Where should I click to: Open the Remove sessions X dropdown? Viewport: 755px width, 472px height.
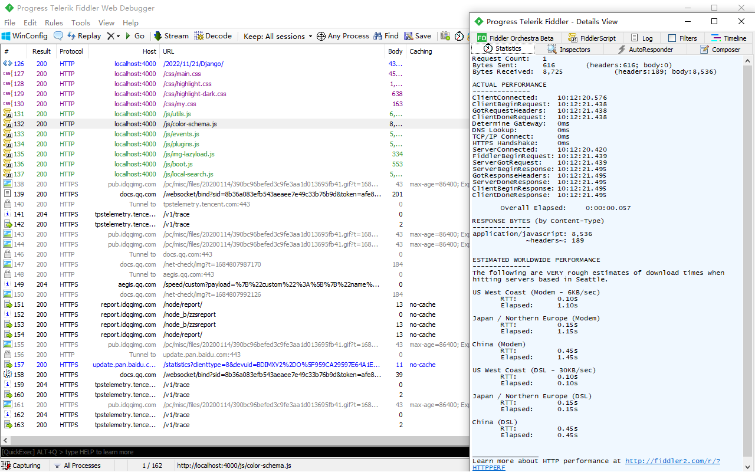click(x=113, y=36)
